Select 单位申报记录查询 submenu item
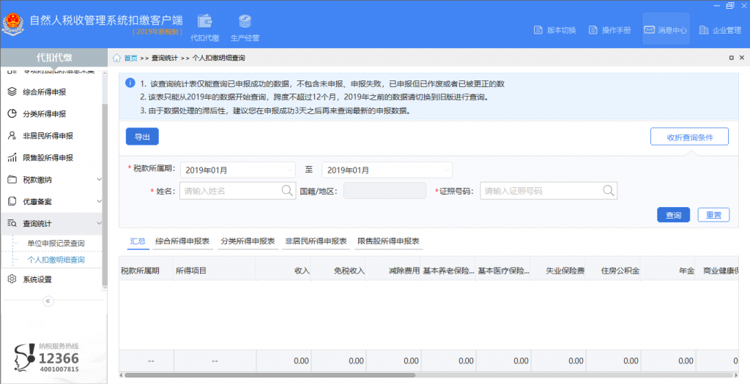The width and height of the screenshot is (750, 384). [x=56, y=243]
